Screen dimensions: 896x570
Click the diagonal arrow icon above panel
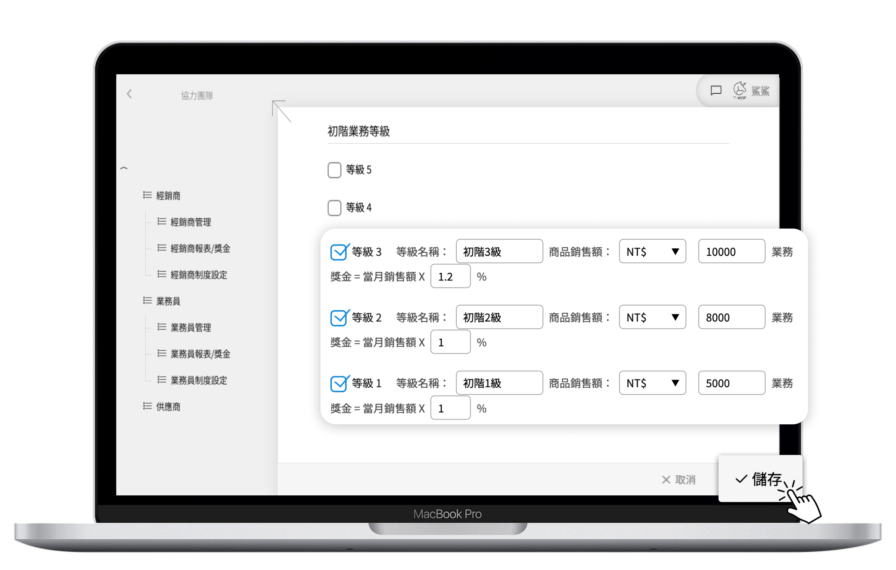[281, 111]
